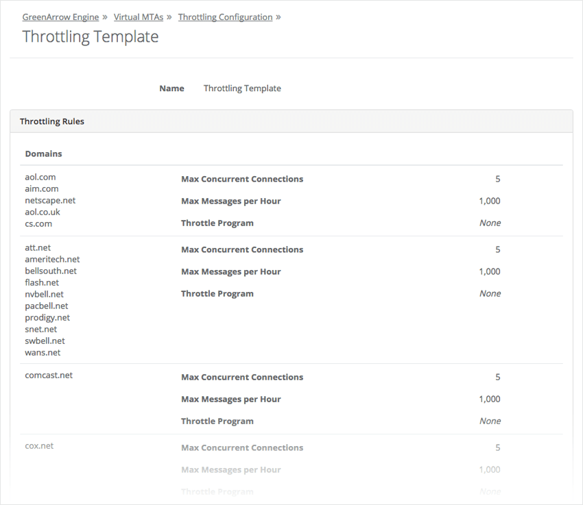Click the comcast.net domain entry

point(49,375)
